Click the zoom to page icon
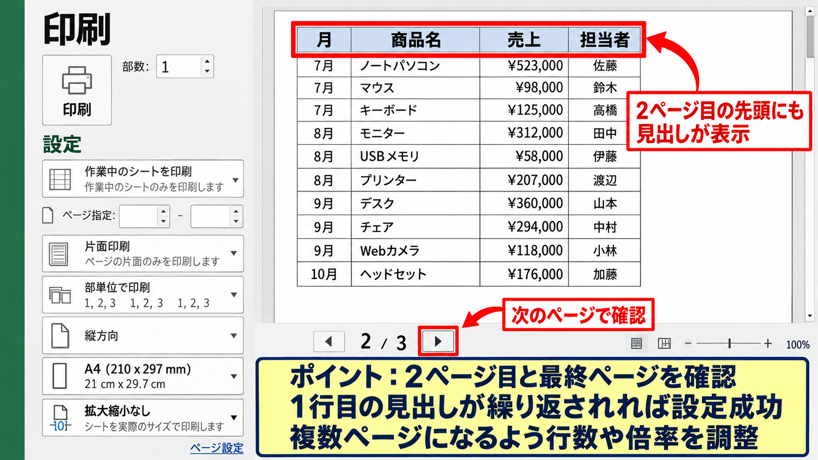 664,344
